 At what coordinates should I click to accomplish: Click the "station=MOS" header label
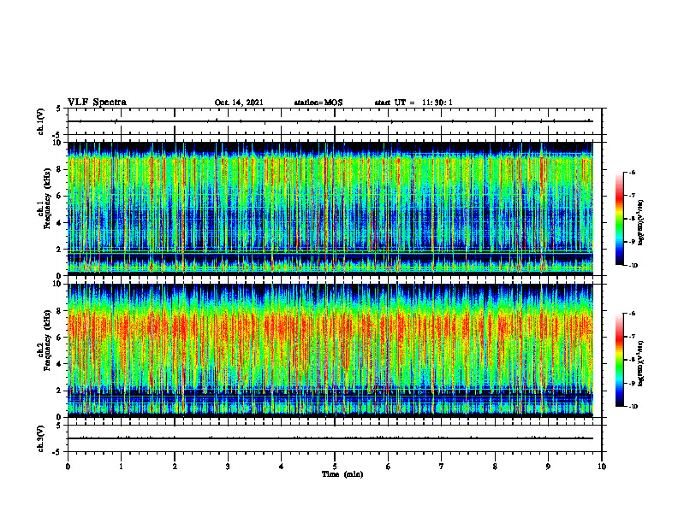pos(318,103)
